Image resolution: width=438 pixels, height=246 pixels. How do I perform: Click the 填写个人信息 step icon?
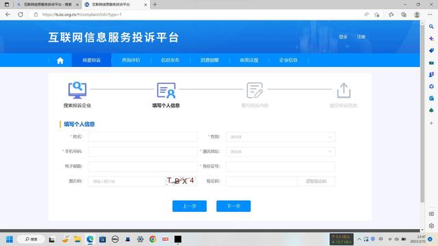point(166,90)
